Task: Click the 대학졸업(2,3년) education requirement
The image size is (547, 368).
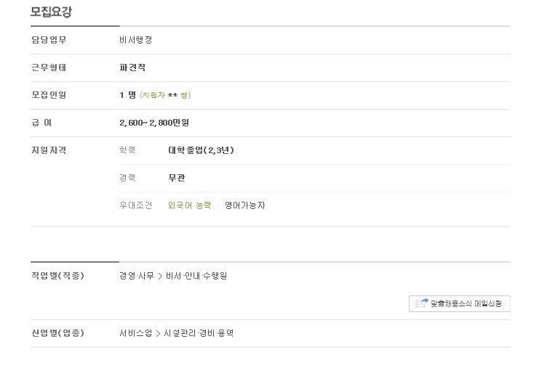Action: (x=201, y=150)
